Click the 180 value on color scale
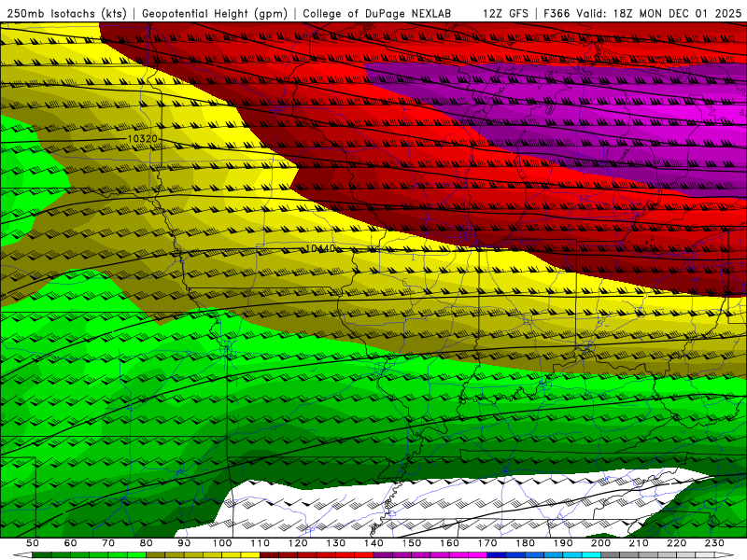 click(x=526, y=543)
